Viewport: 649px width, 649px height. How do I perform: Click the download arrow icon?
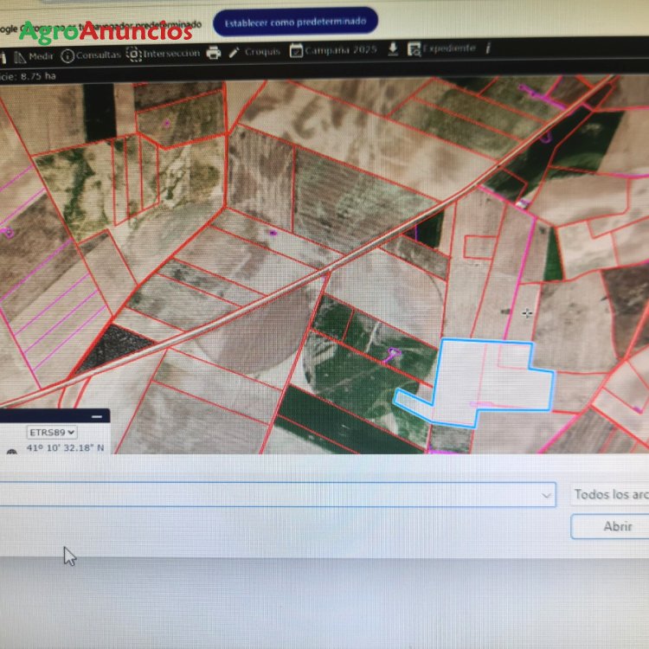point(393,49)
